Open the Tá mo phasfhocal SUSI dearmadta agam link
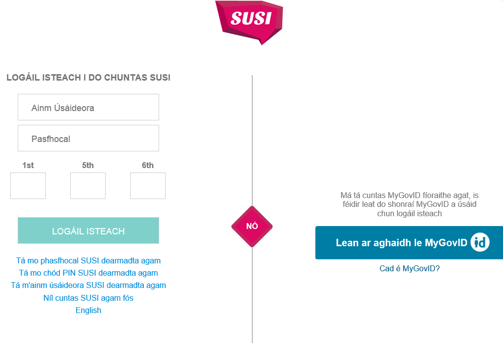 [88, 260]
